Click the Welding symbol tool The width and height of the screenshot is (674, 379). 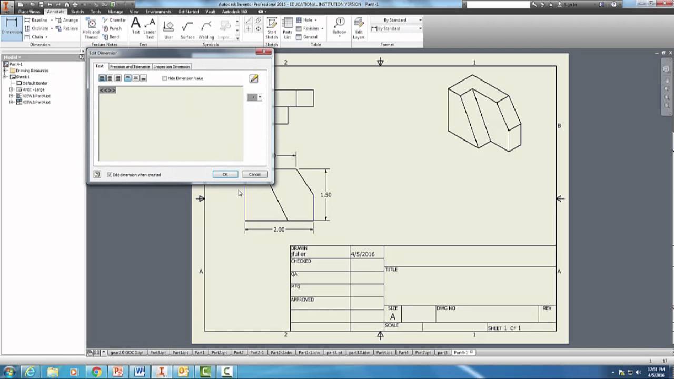pos(206,29)
